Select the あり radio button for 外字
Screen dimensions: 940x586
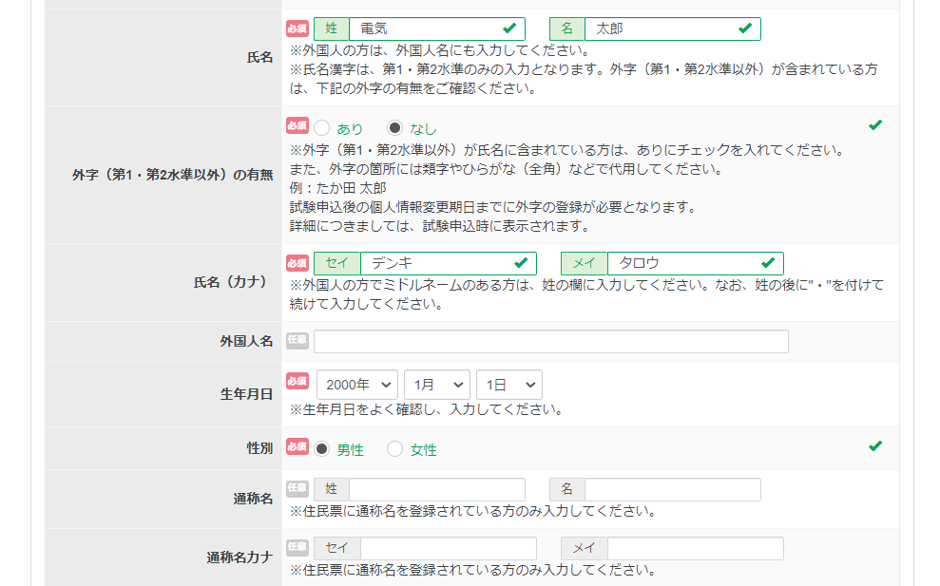point(322,128)
